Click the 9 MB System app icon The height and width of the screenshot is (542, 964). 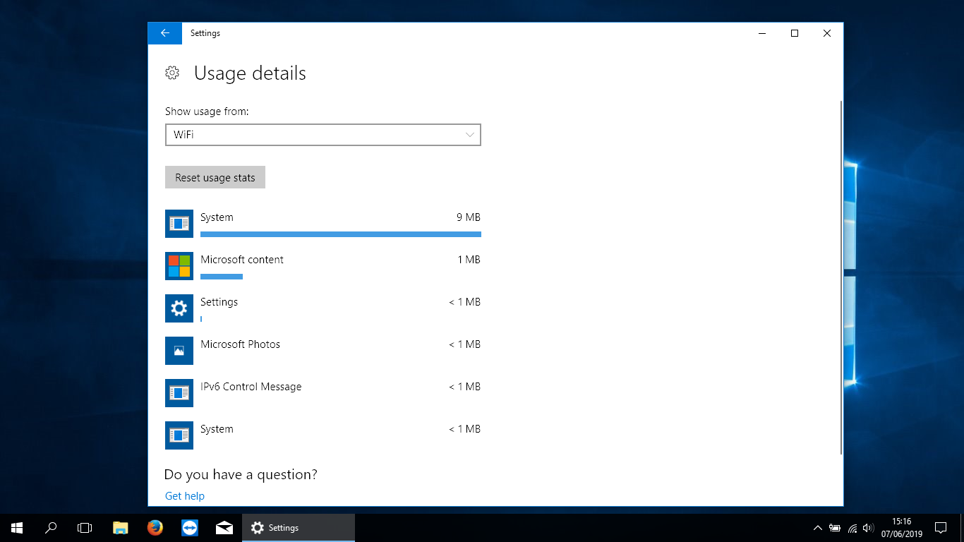click(x=179, y=224)
